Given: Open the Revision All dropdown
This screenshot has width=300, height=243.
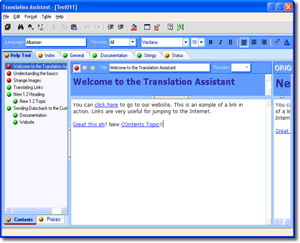Looking at the screenshot, I should coord(133,42).
